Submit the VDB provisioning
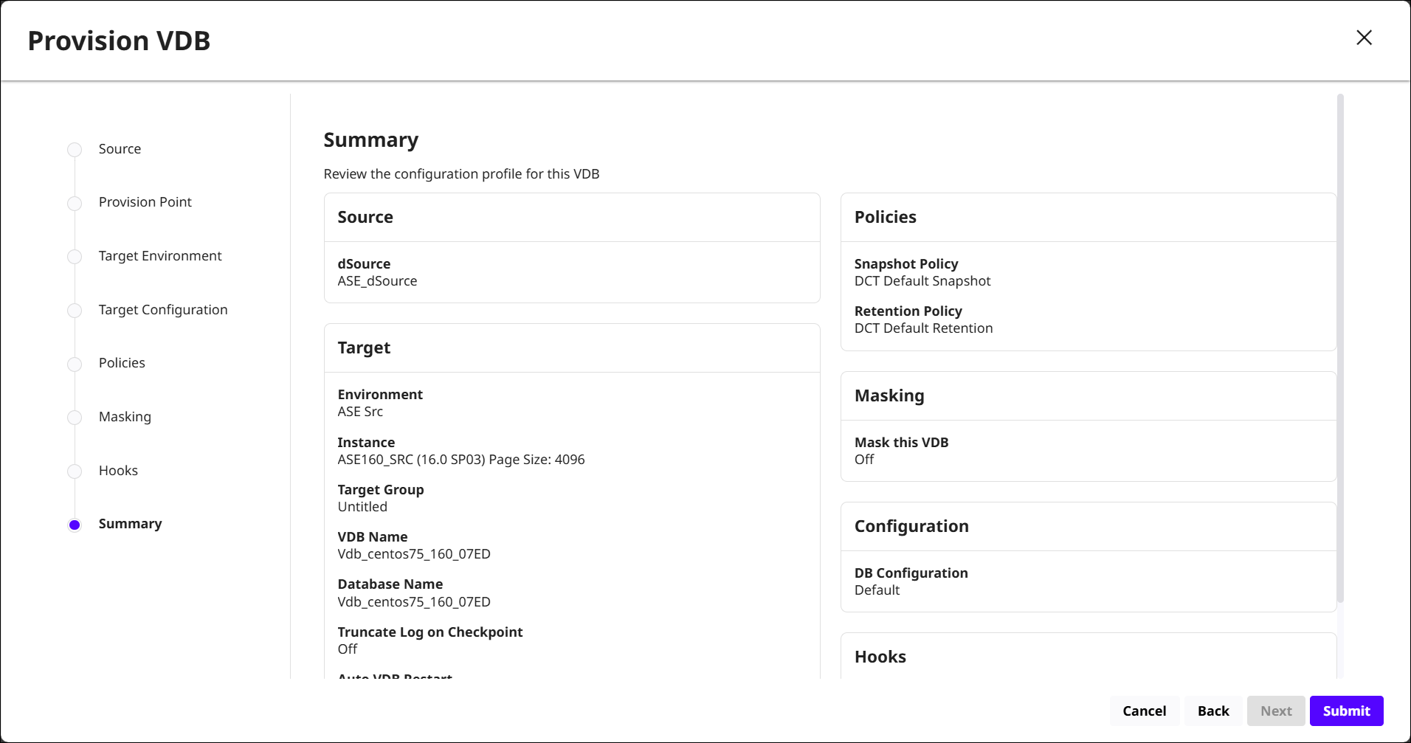Image resolution: width=1411 pixels, height=743 pixels. tap(1346, 711)
